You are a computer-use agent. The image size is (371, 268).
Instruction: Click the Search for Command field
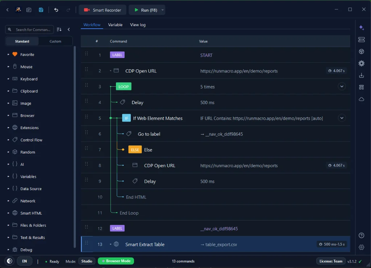[30, 30]
